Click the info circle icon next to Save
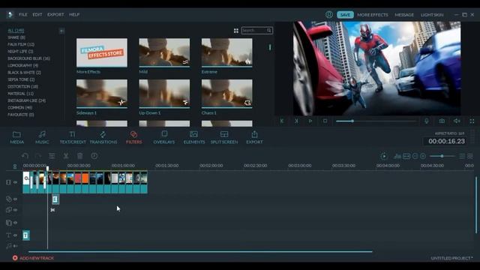The width and height of the screenshot is (480, 270). 329,15
